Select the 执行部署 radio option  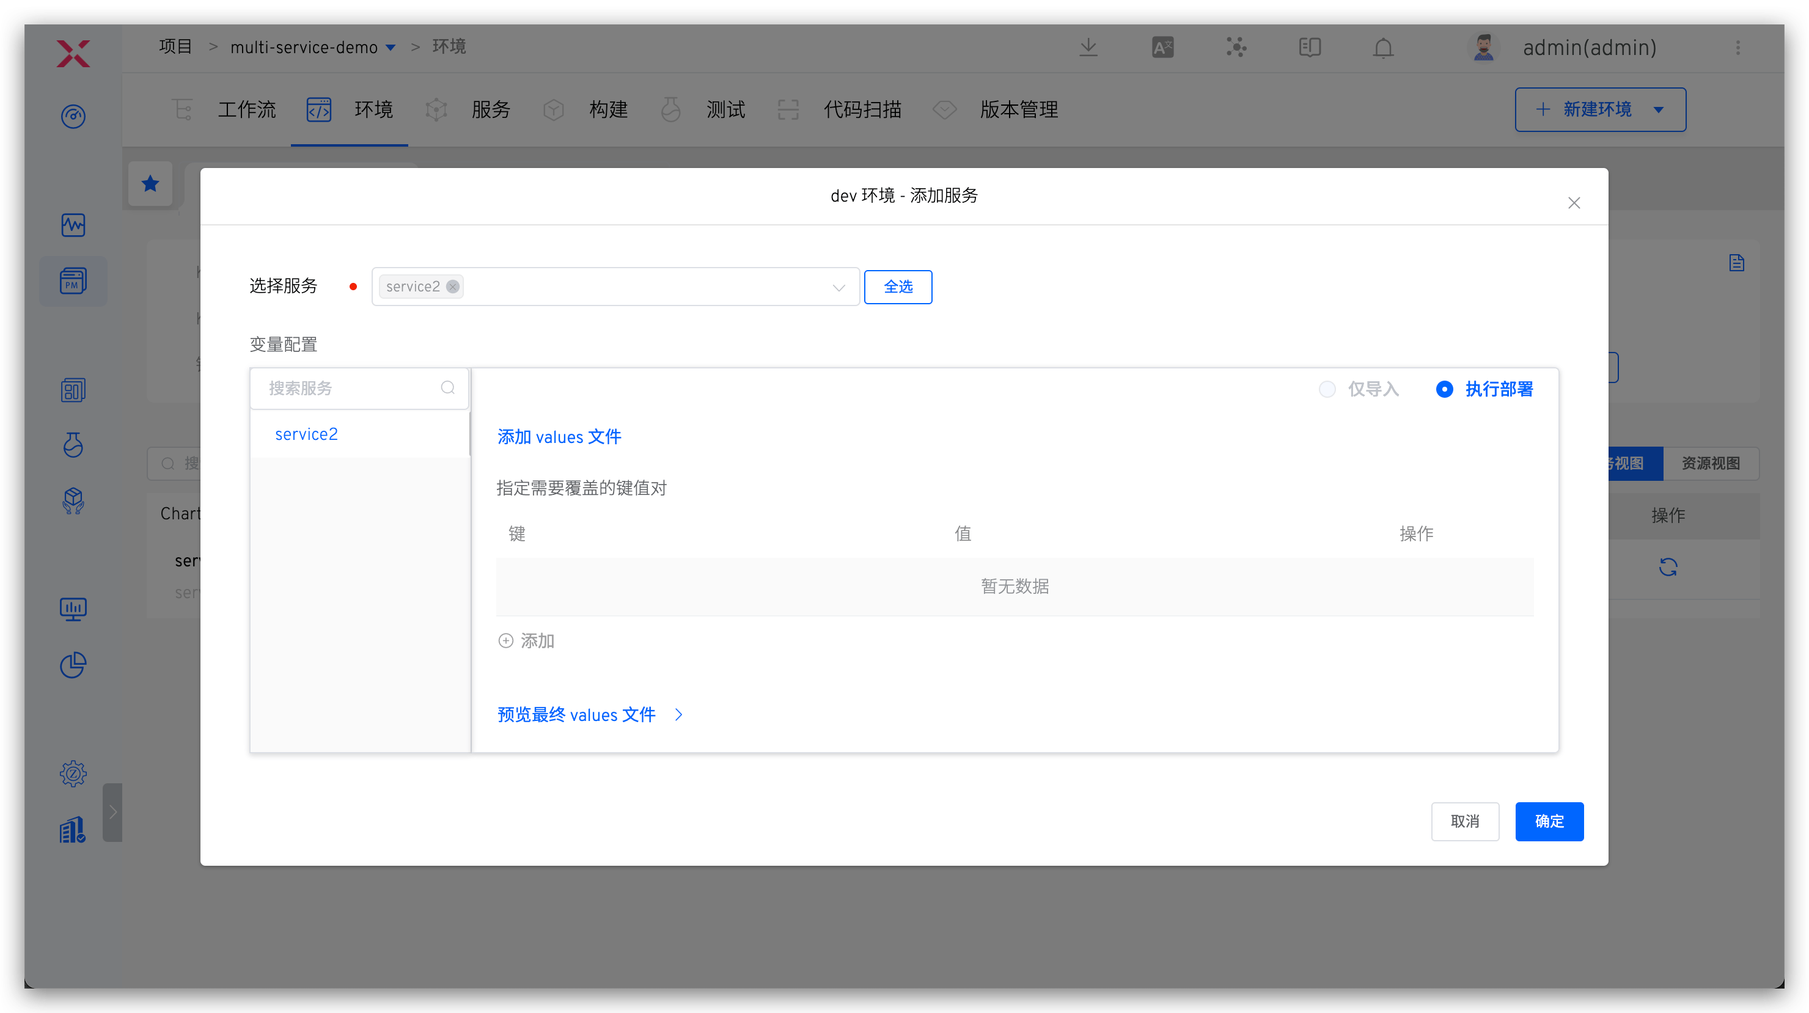(1445, 389)
